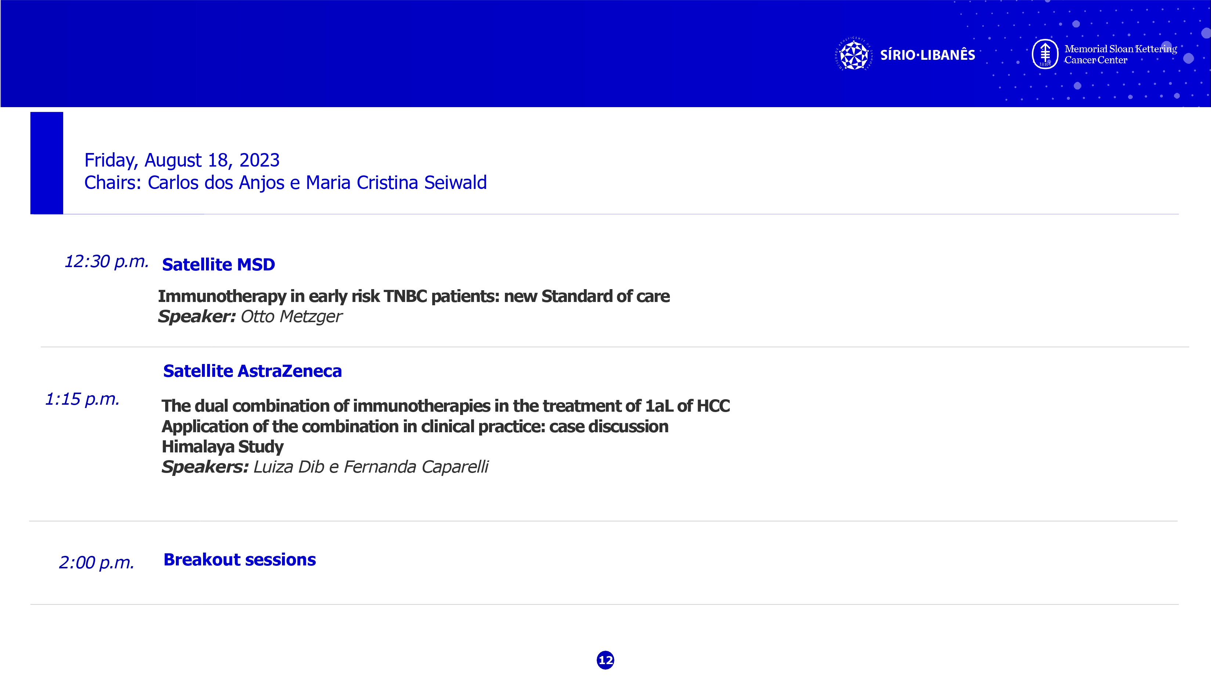Click the Immunotherapy in early risk TNBC title

pos(414,296)
